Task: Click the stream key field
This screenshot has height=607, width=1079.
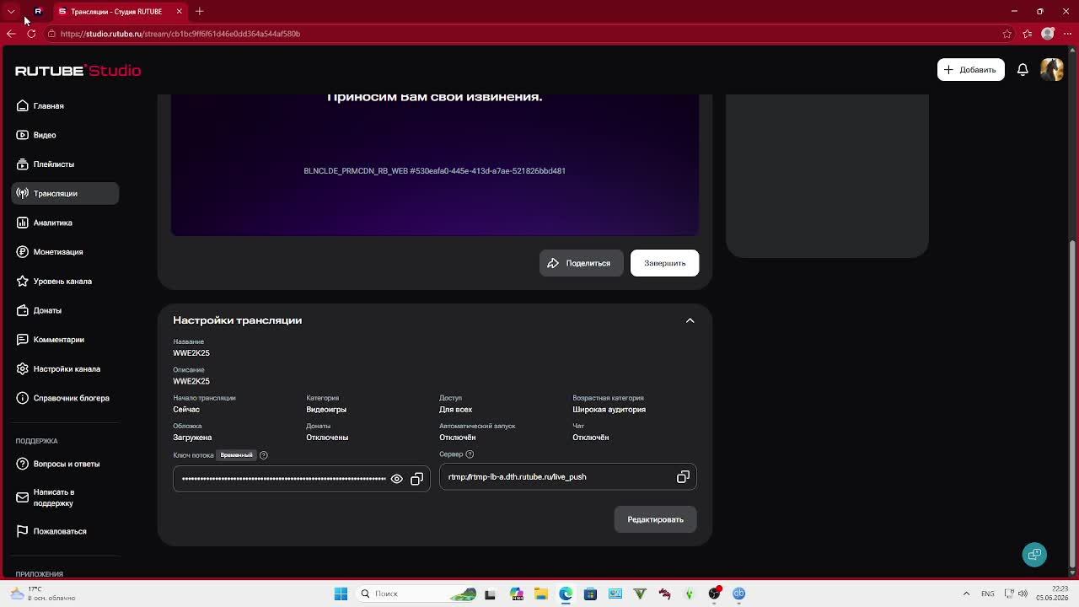Action: pyautogui.click(x=302, y=479)
